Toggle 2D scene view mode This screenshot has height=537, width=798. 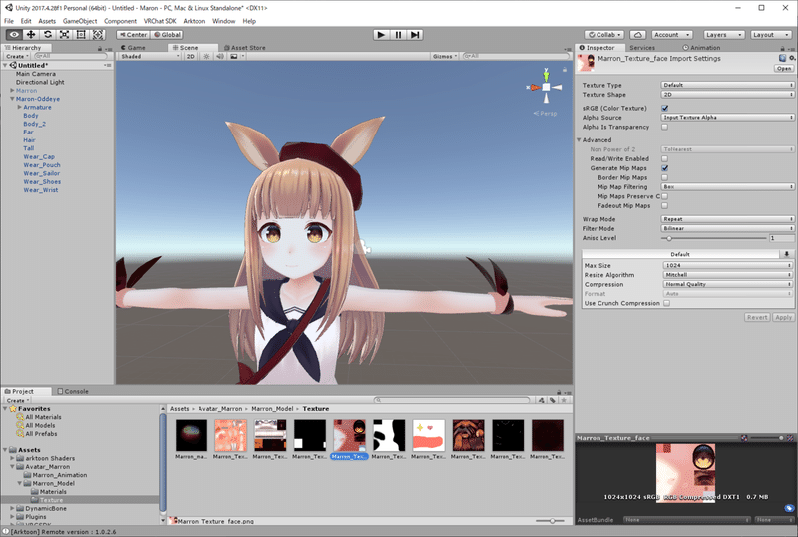coord(190,56)
